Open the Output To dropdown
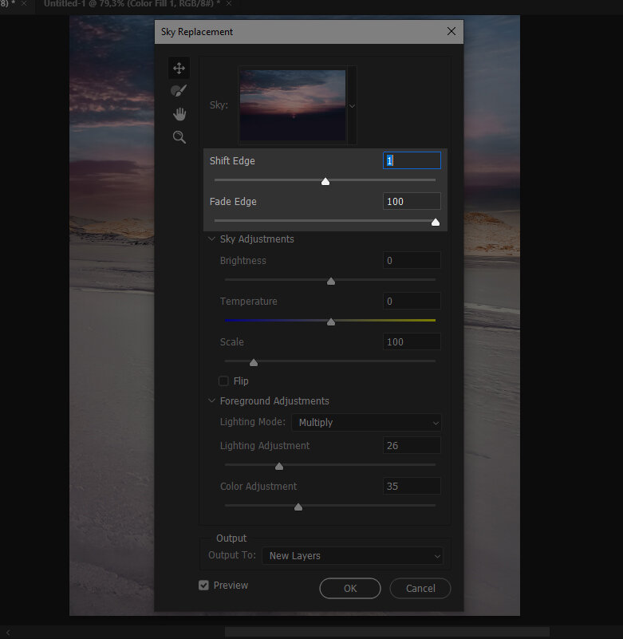This screenshot has width=623, height=639. (x=353, y=556)
